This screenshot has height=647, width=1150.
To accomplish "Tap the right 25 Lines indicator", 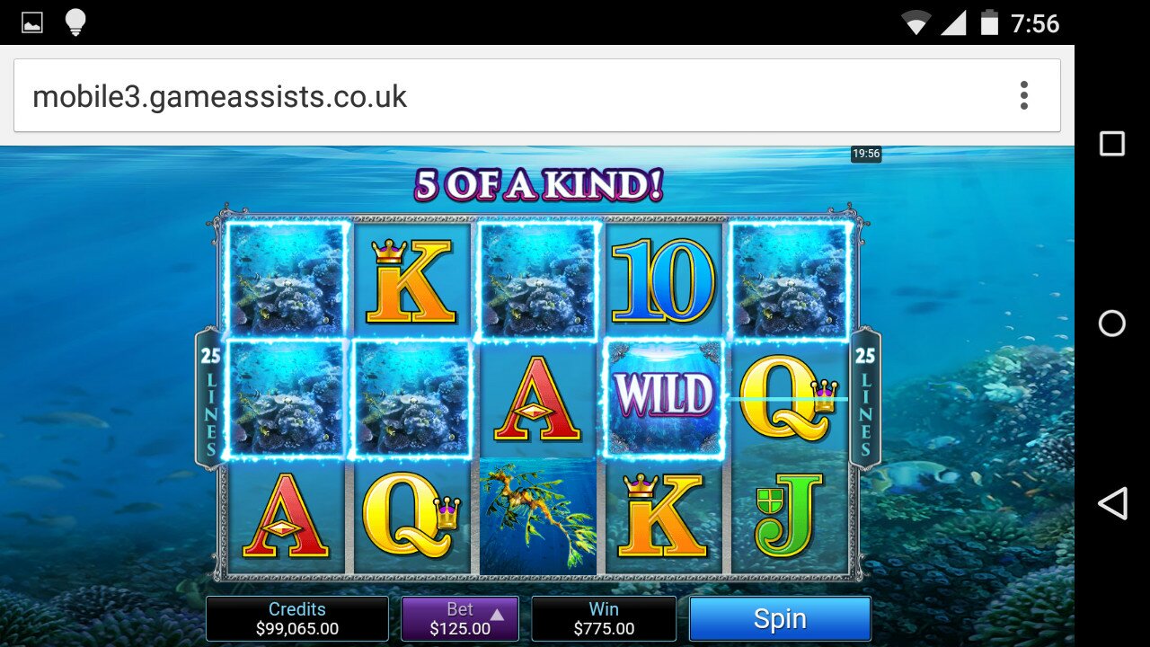I will [x=865, y=399].
